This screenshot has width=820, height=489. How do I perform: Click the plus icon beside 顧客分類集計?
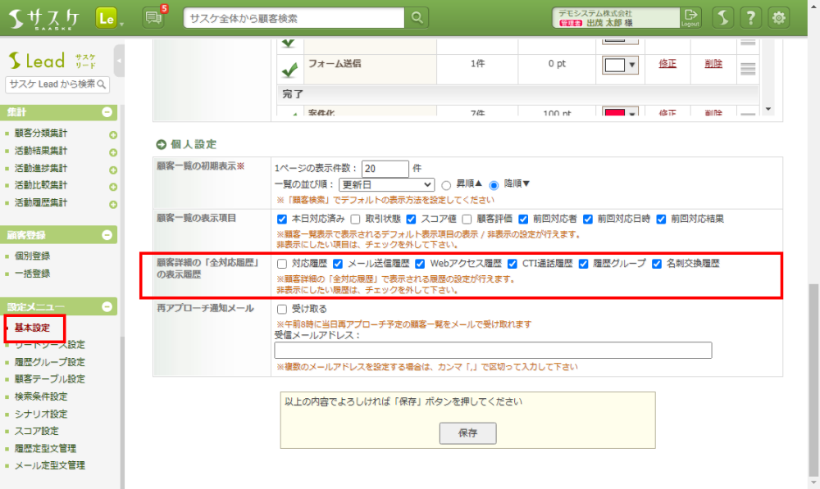pos(113,134)
